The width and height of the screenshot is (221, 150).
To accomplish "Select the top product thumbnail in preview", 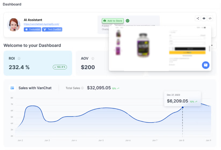I will (118, 34).
